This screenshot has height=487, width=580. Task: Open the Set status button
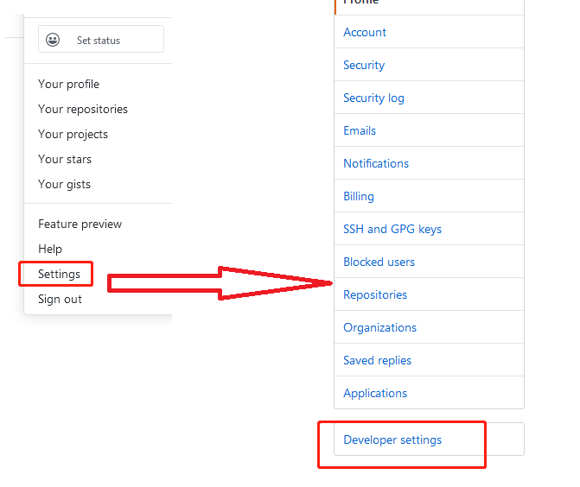click(101, 39)
